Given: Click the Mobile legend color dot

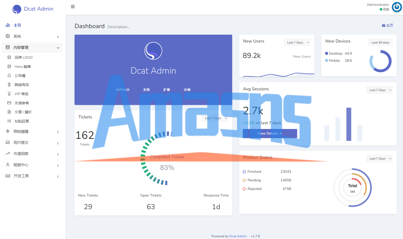Looking at the screenshot, I should [326, 60].
